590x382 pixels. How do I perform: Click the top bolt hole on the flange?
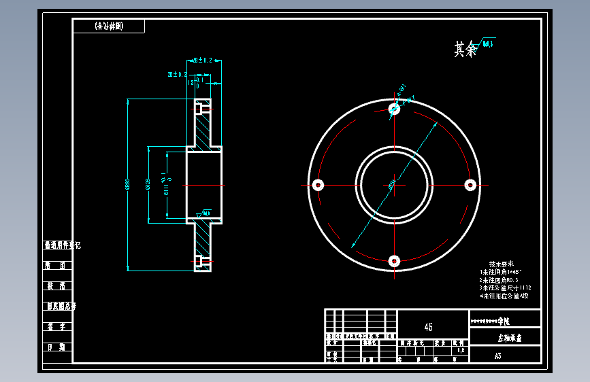pyautogui.click(x=394, y=109)
